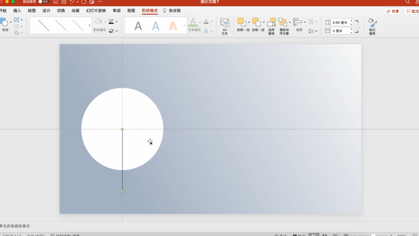
Task: Click the 文本填充 icon
Action: 193,23
